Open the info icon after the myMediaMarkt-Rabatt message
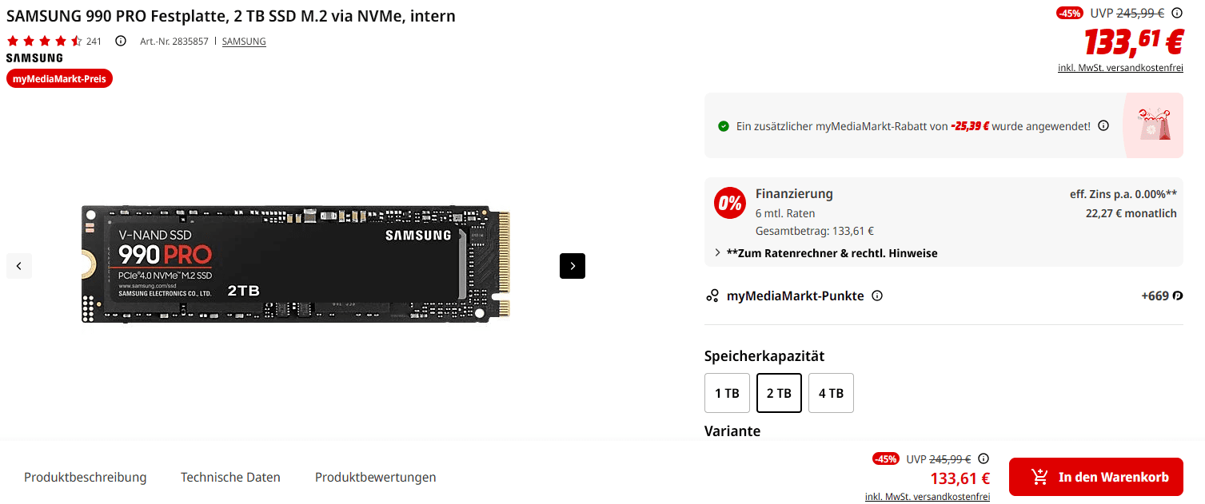Viewport: 1205px width, 504px height. (x=1103, y=126)
